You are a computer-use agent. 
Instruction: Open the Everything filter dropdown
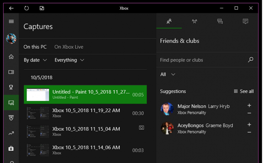coord(69,60)
